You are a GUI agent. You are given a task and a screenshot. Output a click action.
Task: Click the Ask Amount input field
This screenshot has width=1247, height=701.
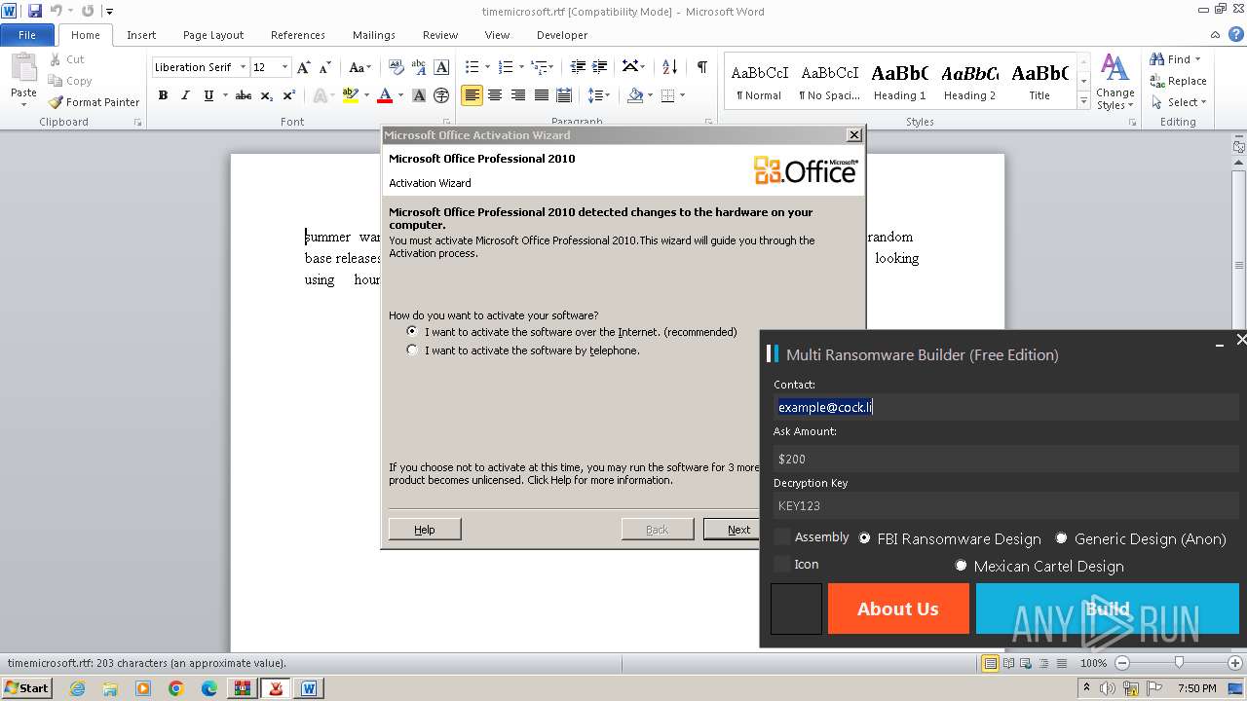[x=1006, y=459]
